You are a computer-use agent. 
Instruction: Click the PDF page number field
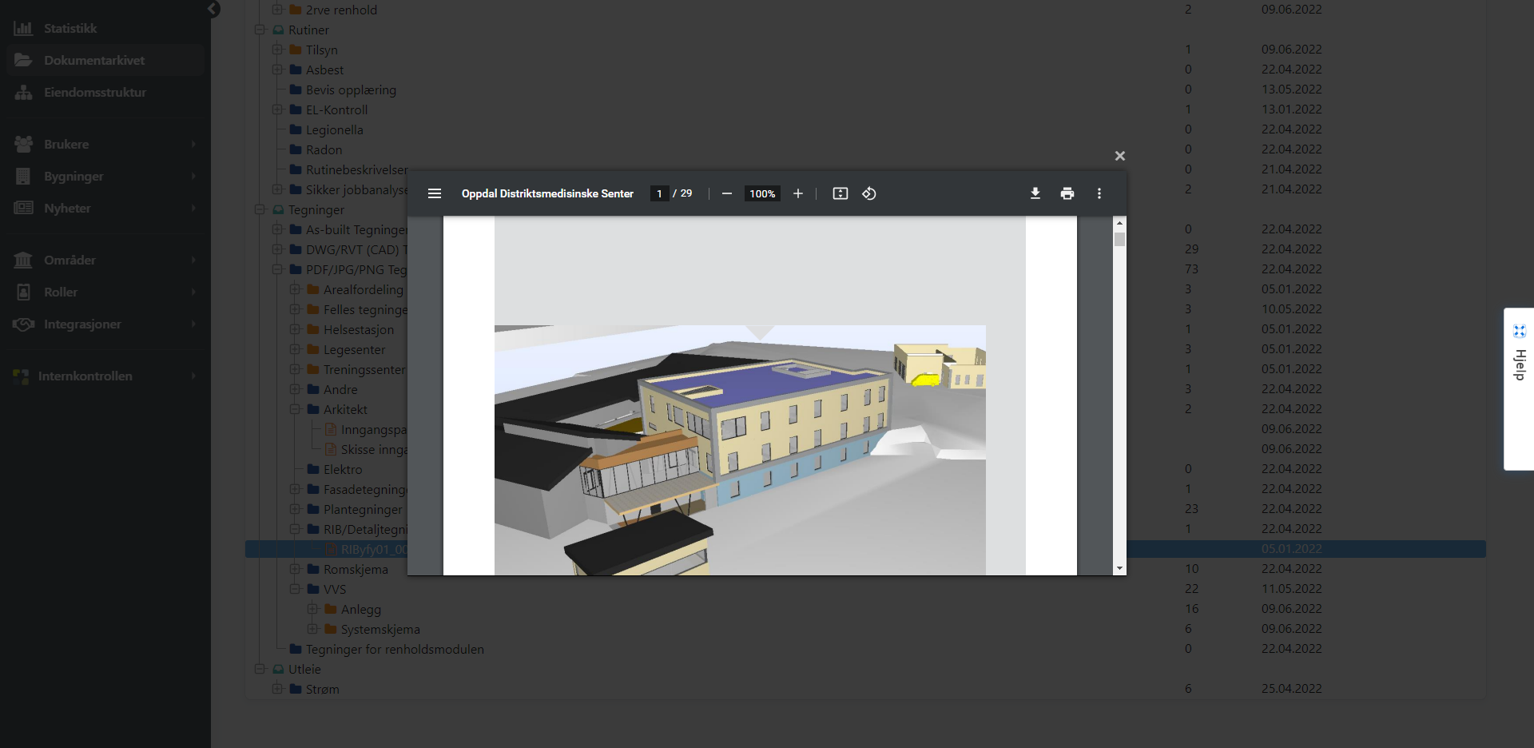coord(659,193)
